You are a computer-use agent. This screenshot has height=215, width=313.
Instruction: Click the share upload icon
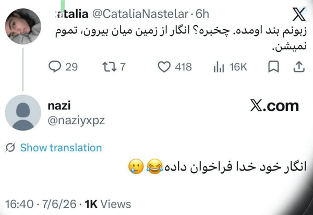point(299,67)
